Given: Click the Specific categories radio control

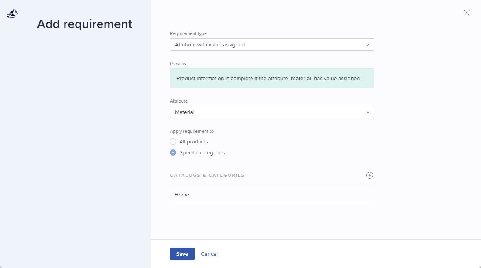Looking at the screenshot, I should (x=173, y=152).
